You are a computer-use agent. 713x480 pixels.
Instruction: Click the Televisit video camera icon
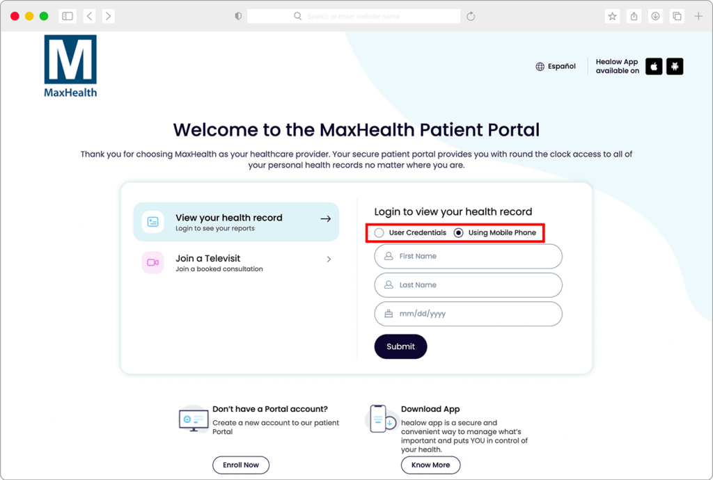point(152,262)
